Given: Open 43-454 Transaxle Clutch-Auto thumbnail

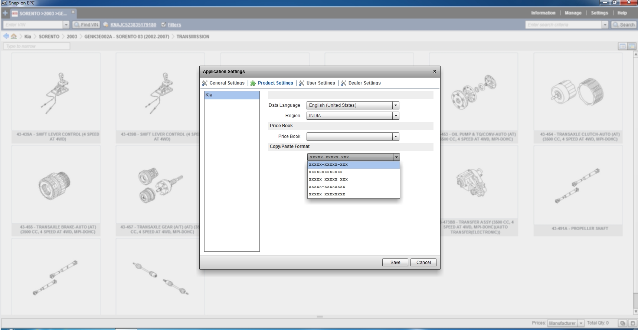Looking at the screenshot, I should [578, 98].
